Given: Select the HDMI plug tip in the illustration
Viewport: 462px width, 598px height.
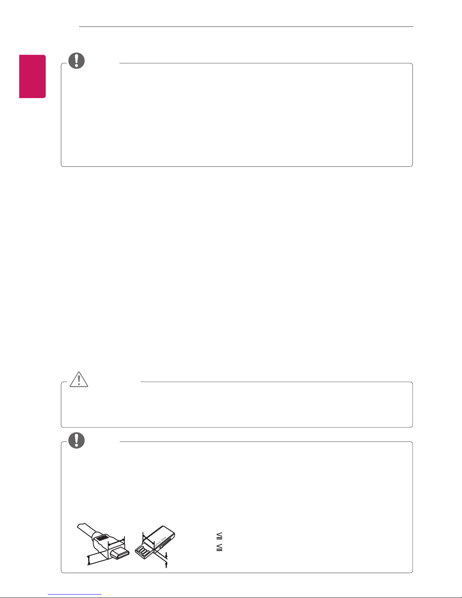Looking at the screenshot, I should click(x=120, y=553).
